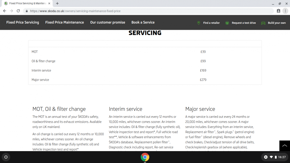Click the Request a test drive icon
The height and width of the screenshot is (163, 290).
[x=227, y=23]
